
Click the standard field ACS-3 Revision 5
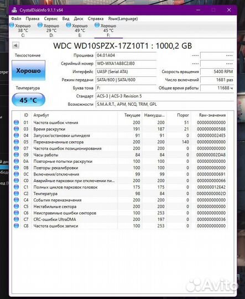coord(165,96)
